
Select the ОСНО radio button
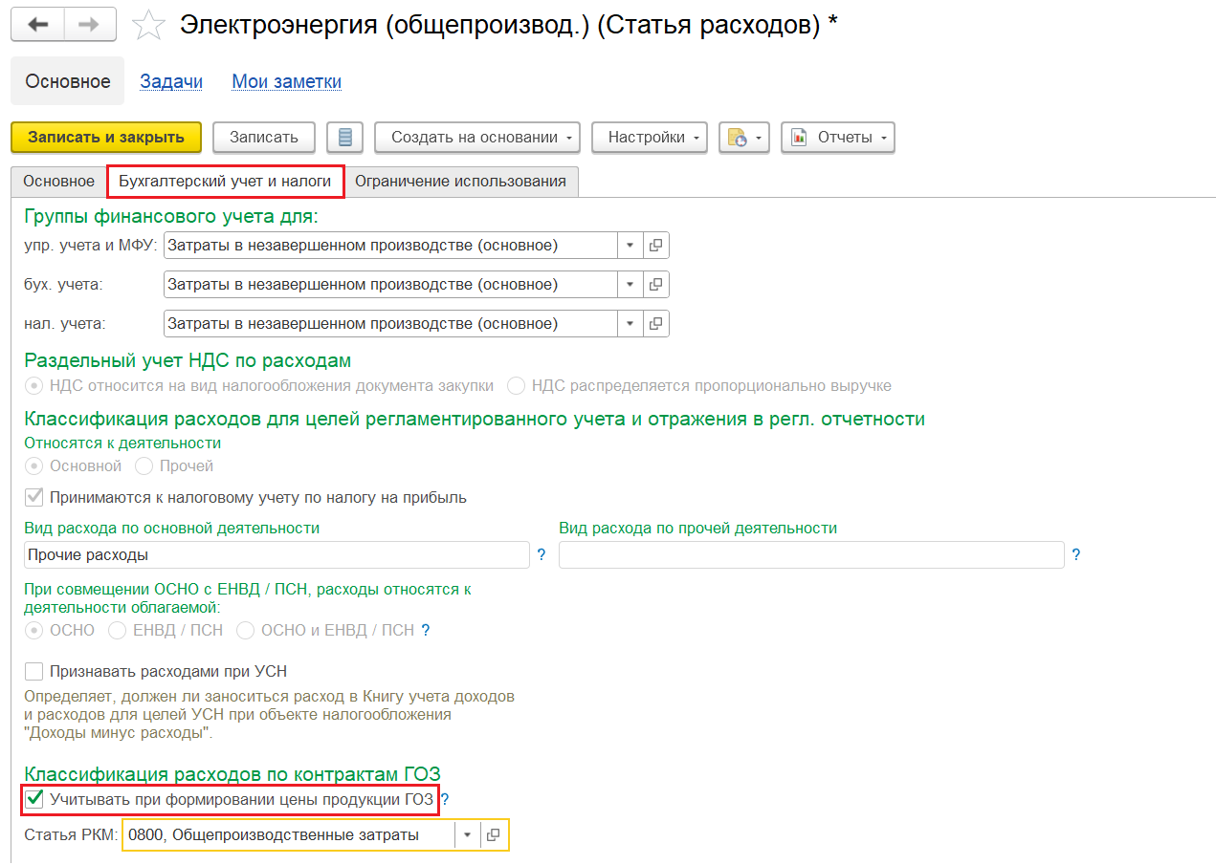pyautogui.click(x=33, y=631)
